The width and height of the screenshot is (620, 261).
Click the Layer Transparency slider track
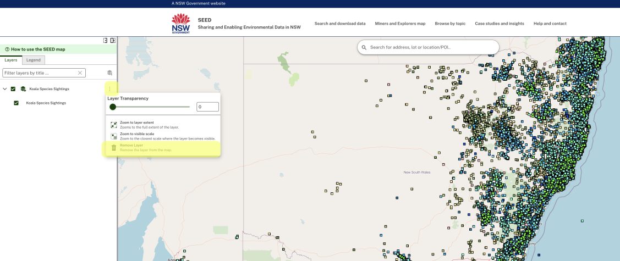[x=151, y=107]
